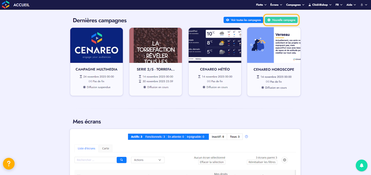Create a Nouvelle campagne
The height and width of the screenshot is (175, 371).
pos(281,20)
